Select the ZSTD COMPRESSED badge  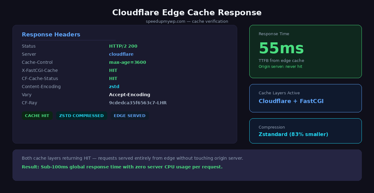82,115
